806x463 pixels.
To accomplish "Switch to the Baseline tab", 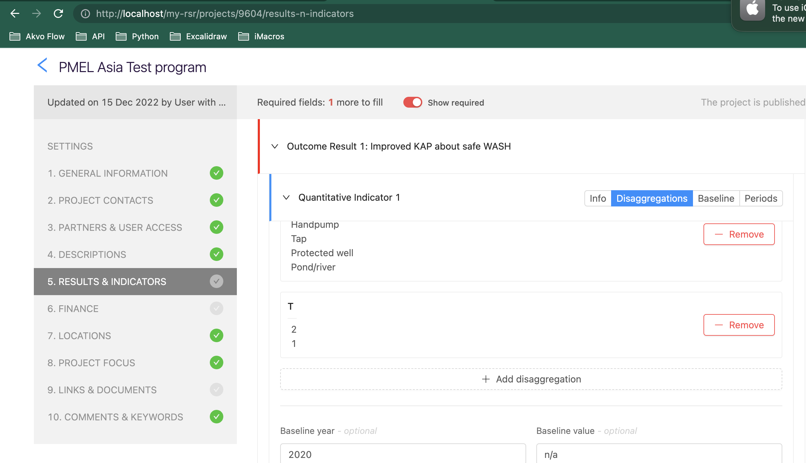I will pos(716,198).
